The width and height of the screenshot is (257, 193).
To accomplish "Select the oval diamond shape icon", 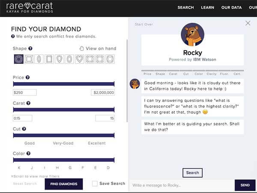I will coord(69,59).
